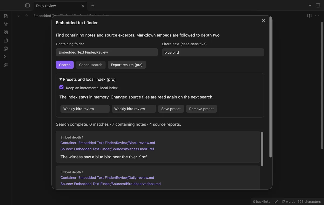The width and height of the screenshot is (324, 205).
Task: Close the Embedded text finder dialog
Action: (264, 20)
